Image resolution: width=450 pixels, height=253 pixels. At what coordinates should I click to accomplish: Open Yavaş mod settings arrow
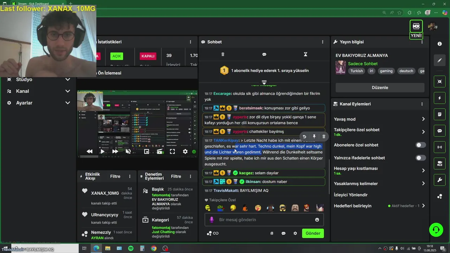(x=423, y=119)
